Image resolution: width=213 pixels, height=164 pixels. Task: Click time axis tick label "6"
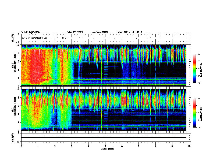[x=122, y=146]
